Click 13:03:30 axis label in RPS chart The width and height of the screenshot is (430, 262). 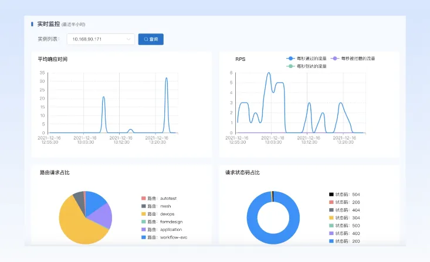pos(273,142)
